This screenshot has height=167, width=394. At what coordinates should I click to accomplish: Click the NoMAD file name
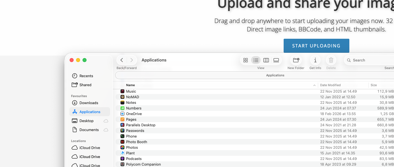[133, 97]
